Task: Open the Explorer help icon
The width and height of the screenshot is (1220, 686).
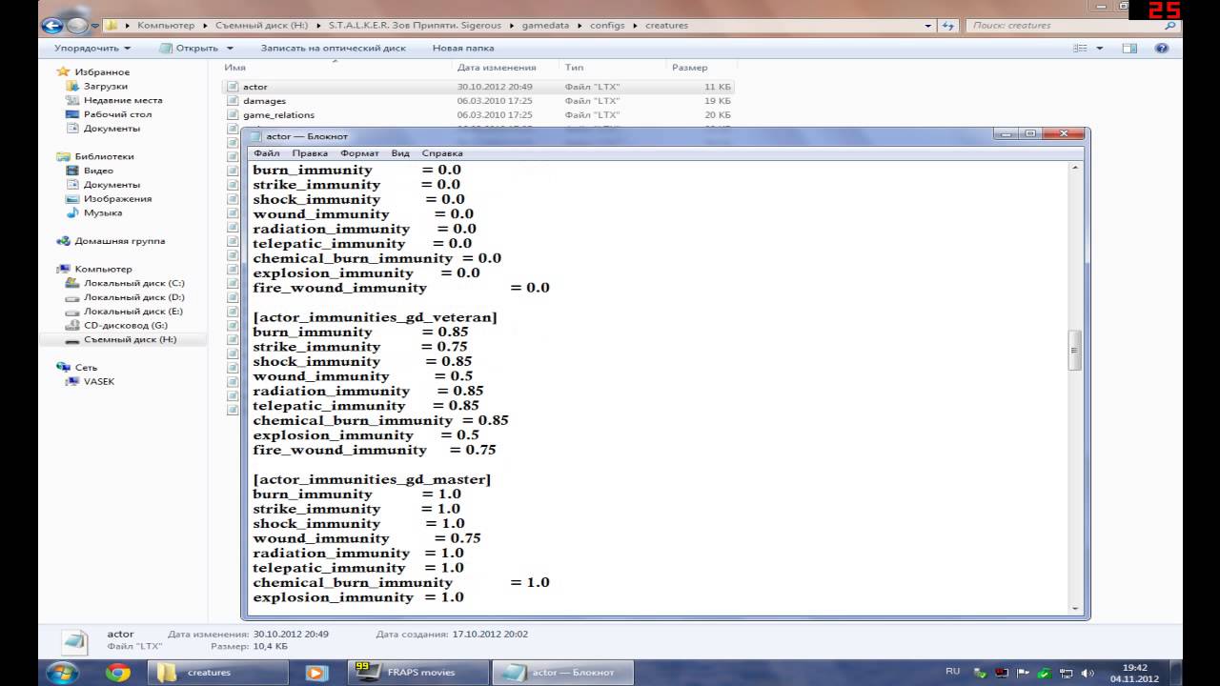Action: coord(1162,48)
